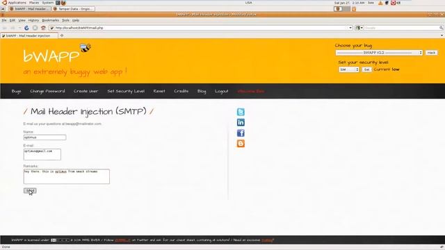Stop loading with the stop icon
The width and height of the screenshot is (445, 250).
35,28
